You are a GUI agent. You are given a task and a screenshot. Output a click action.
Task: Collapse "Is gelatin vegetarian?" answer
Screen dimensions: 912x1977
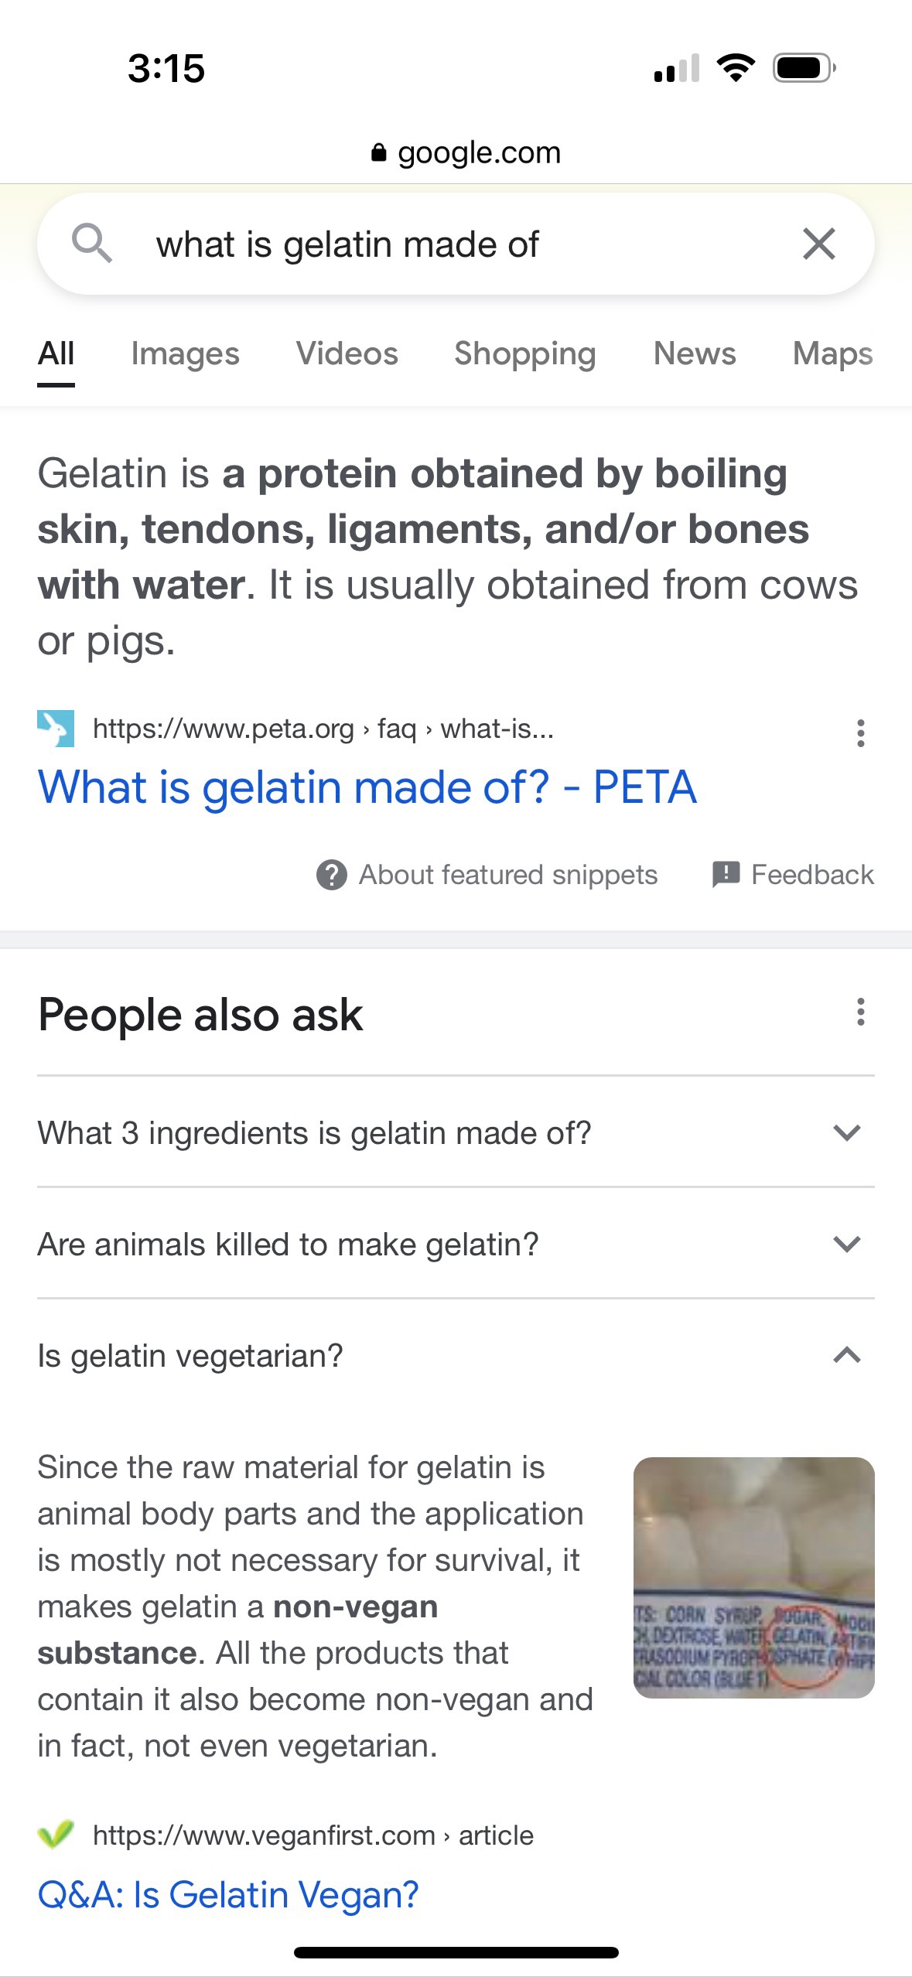[847, 1356]
